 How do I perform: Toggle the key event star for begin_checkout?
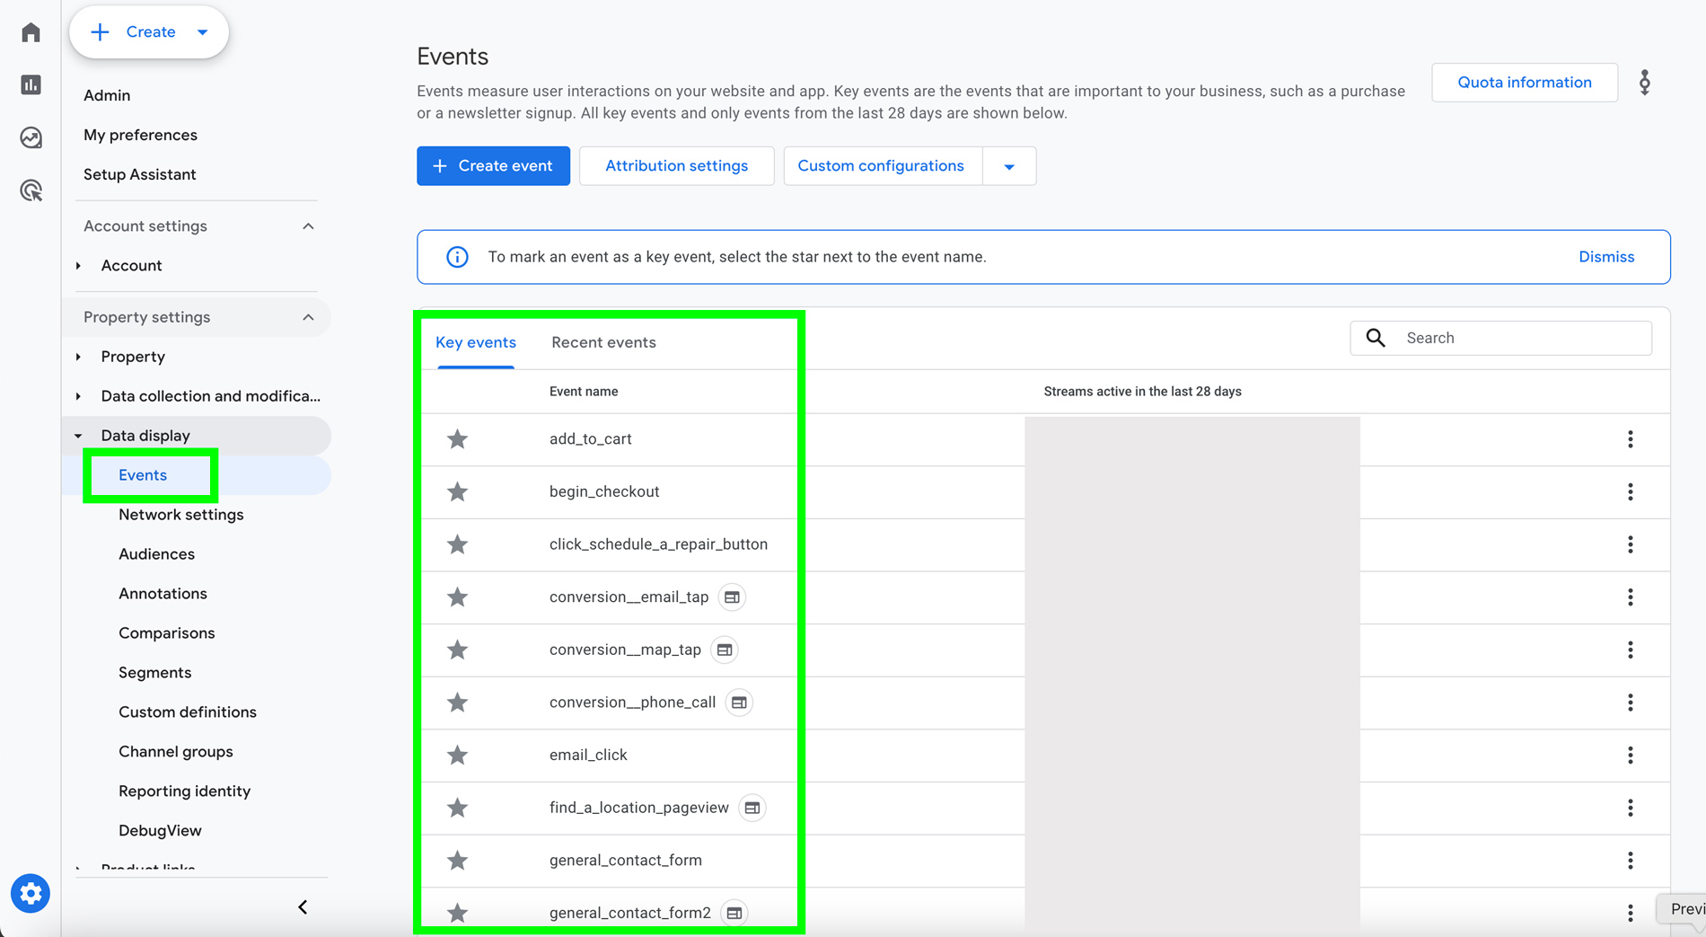tap(457, 491)
